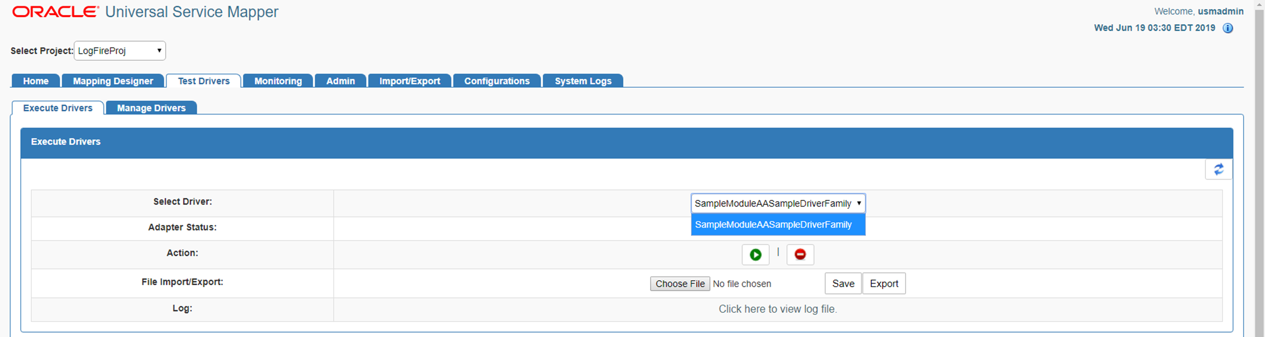Open the Select Project dropdown
Image resolution: width=1265 pixels, height=337 pixels.
(x=120, y=51)
